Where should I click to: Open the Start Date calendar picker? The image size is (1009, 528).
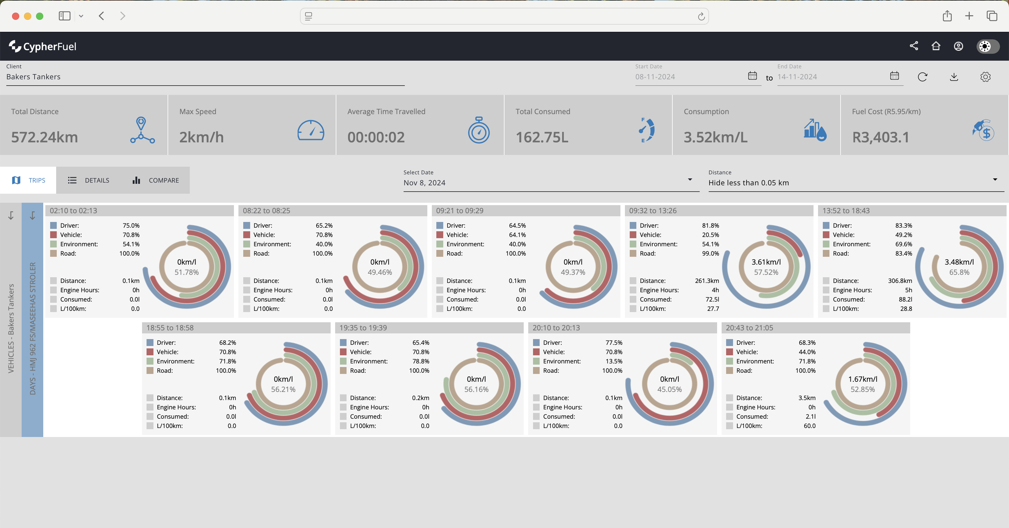point(752,76)
